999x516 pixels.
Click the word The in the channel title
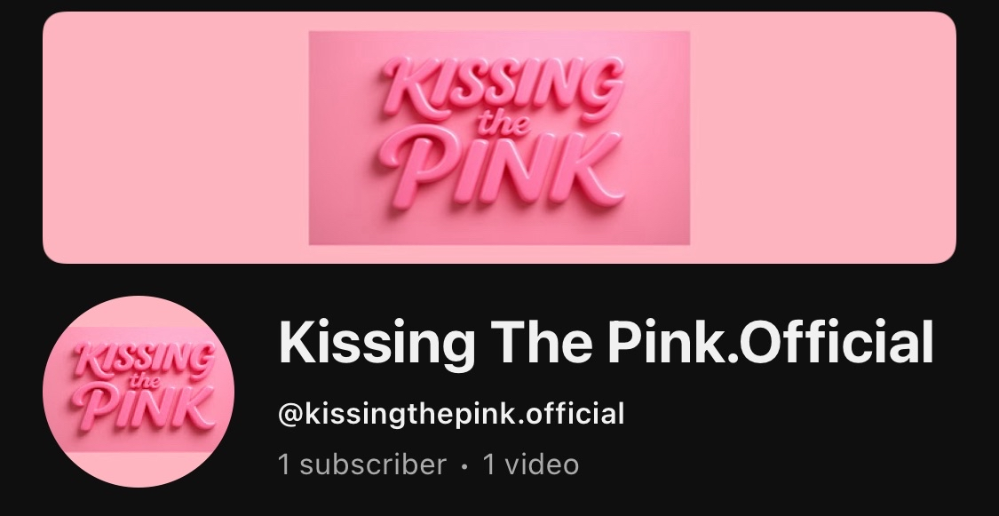(x=543, y=343)
